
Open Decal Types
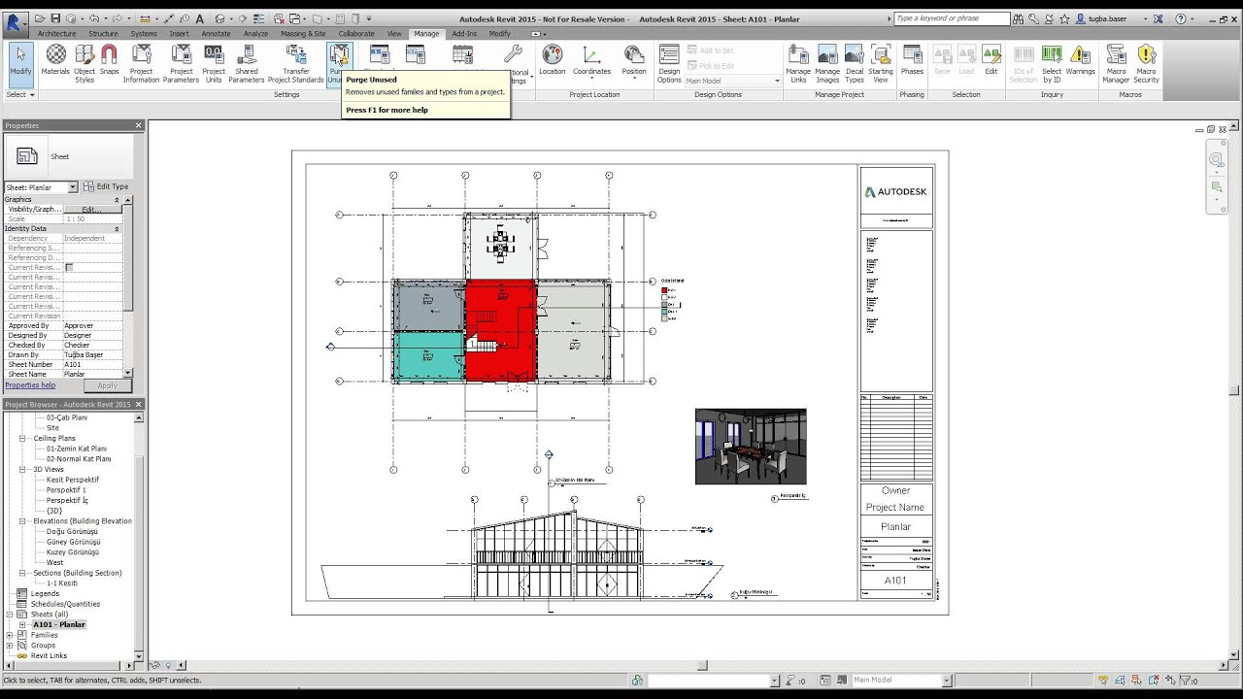click(855, 63)
